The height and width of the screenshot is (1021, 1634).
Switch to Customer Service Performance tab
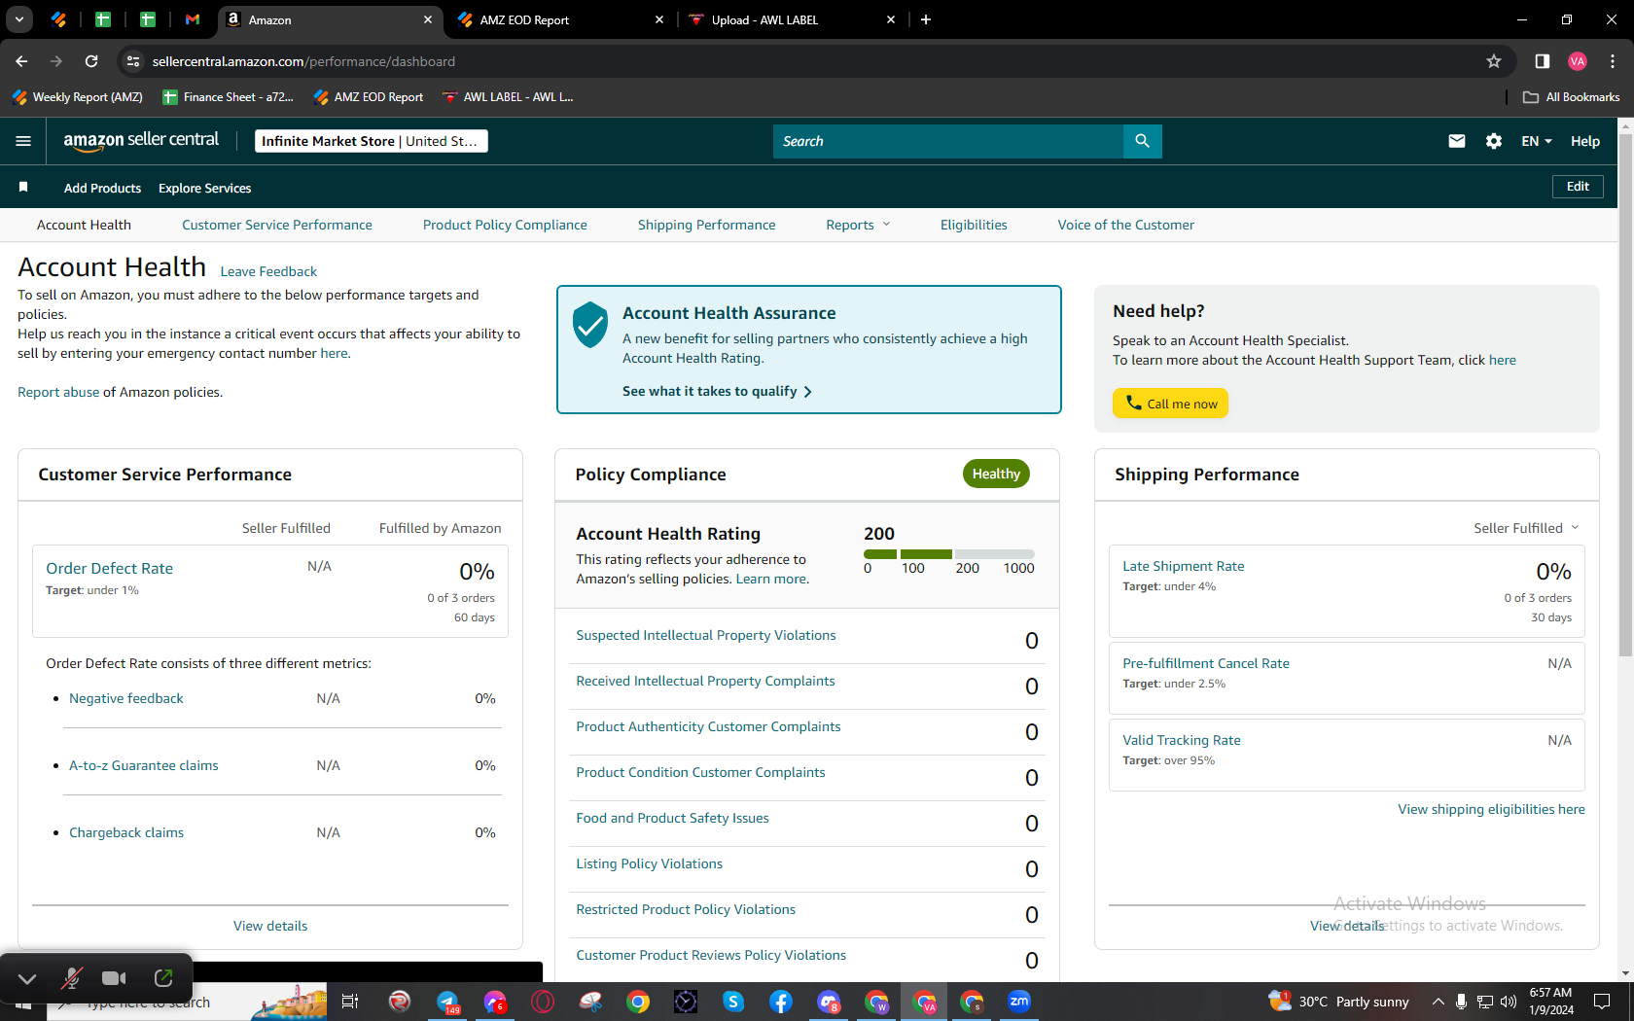point(277,225)
